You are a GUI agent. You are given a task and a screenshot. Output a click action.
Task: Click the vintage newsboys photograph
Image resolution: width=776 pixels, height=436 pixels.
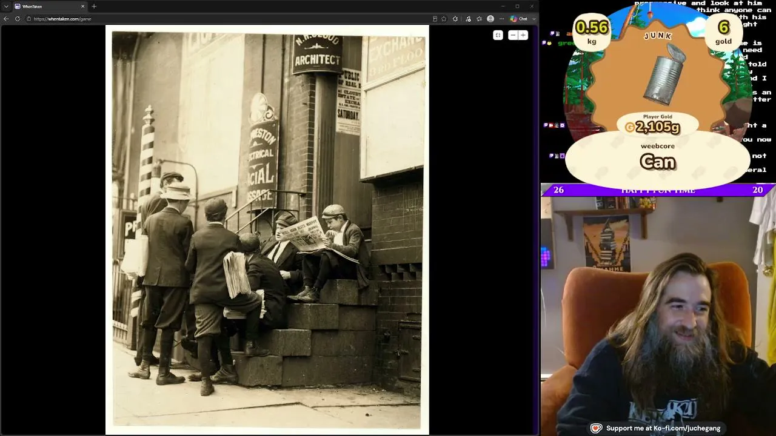tap(267, 230)
